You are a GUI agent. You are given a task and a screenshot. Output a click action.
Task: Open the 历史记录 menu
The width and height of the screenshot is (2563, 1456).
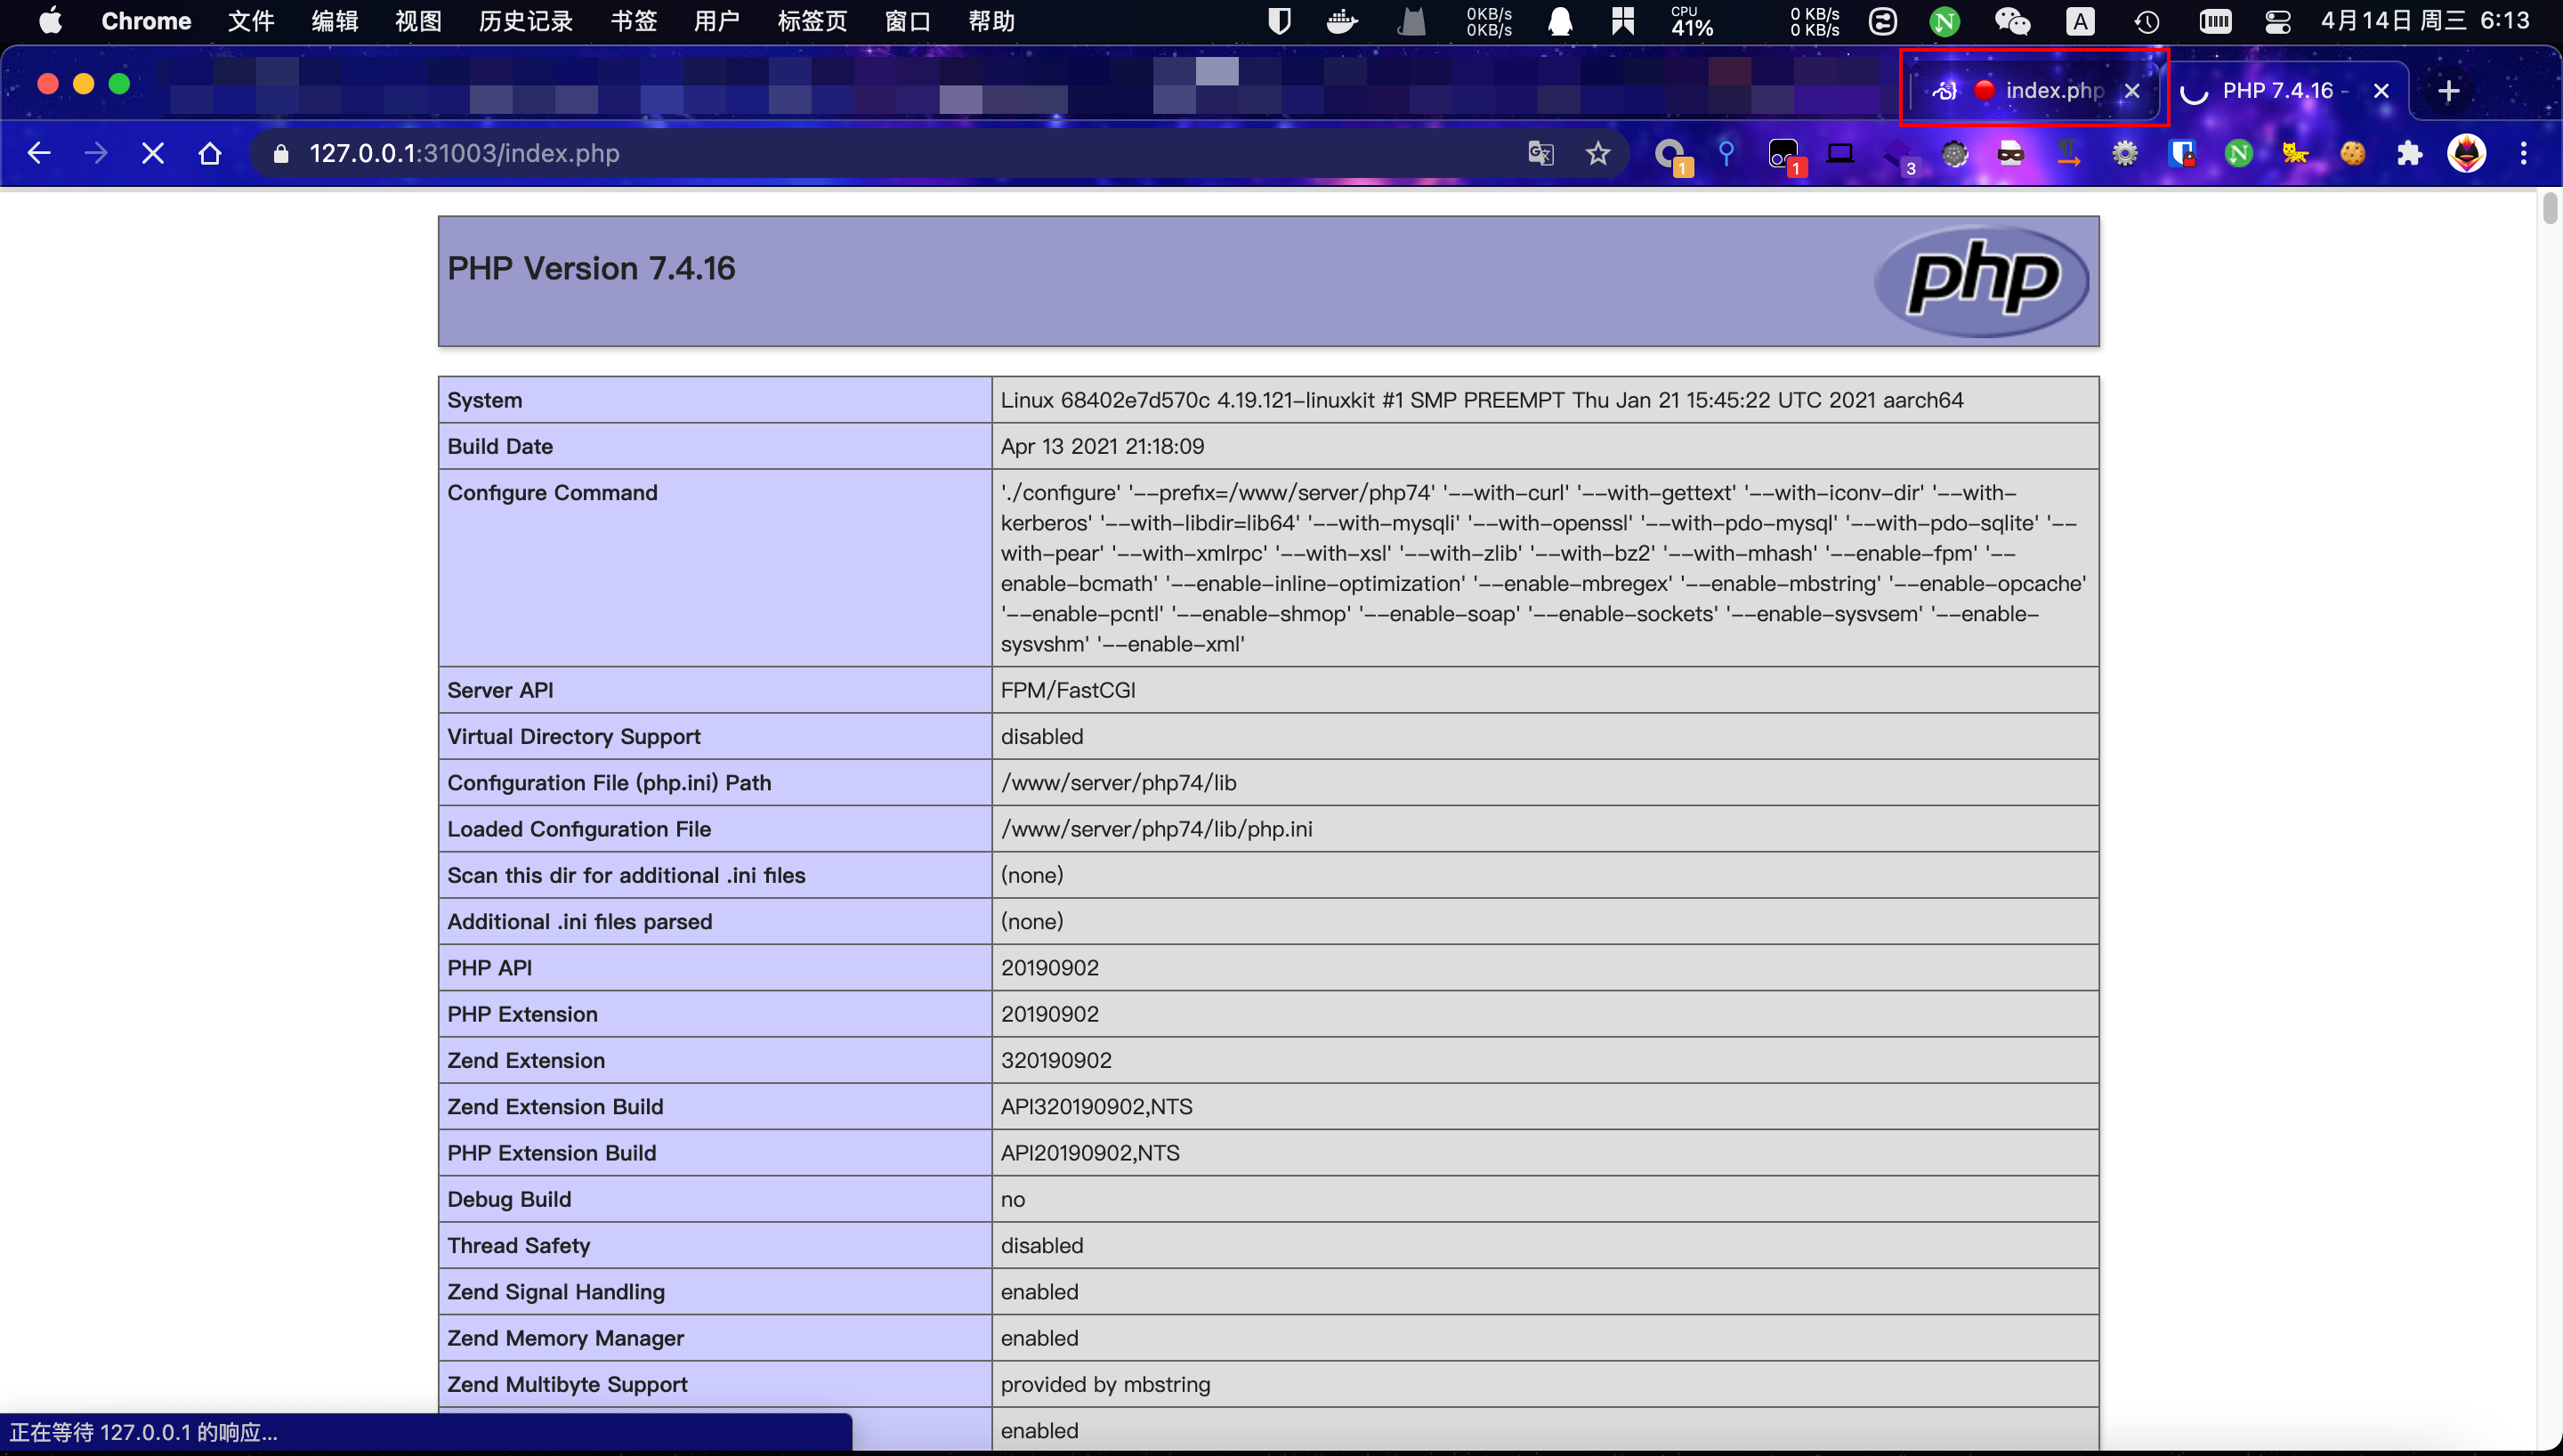click(525, 21)
